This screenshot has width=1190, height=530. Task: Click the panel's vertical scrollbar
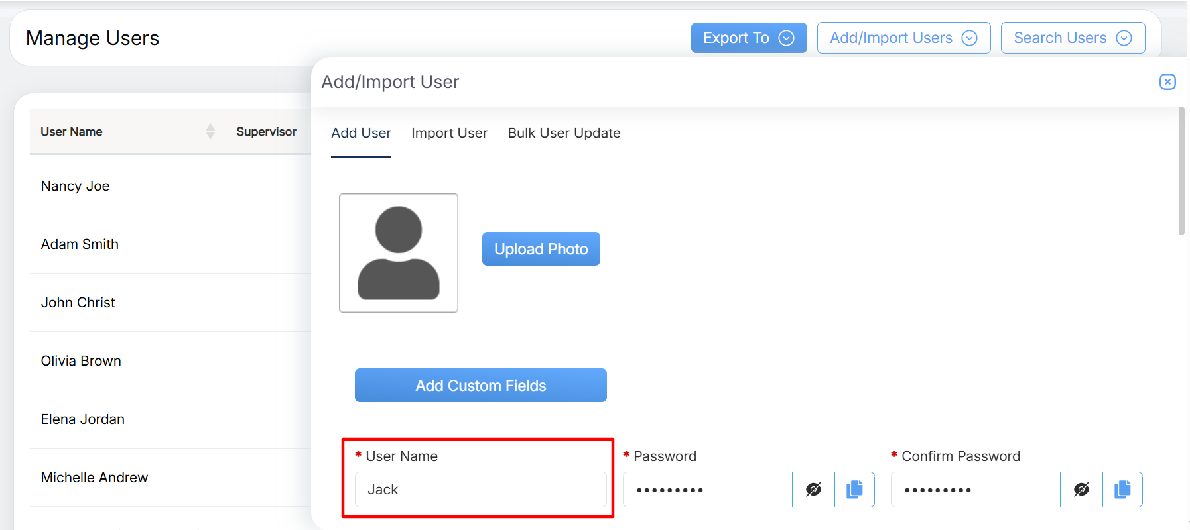click(1181, 172)
